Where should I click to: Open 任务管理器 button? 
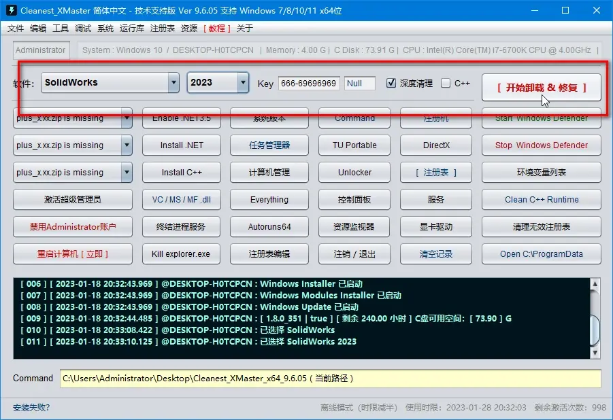tap(269, 145)
